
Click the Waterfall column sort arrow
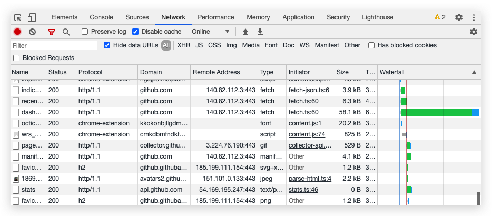click(474, 72)
